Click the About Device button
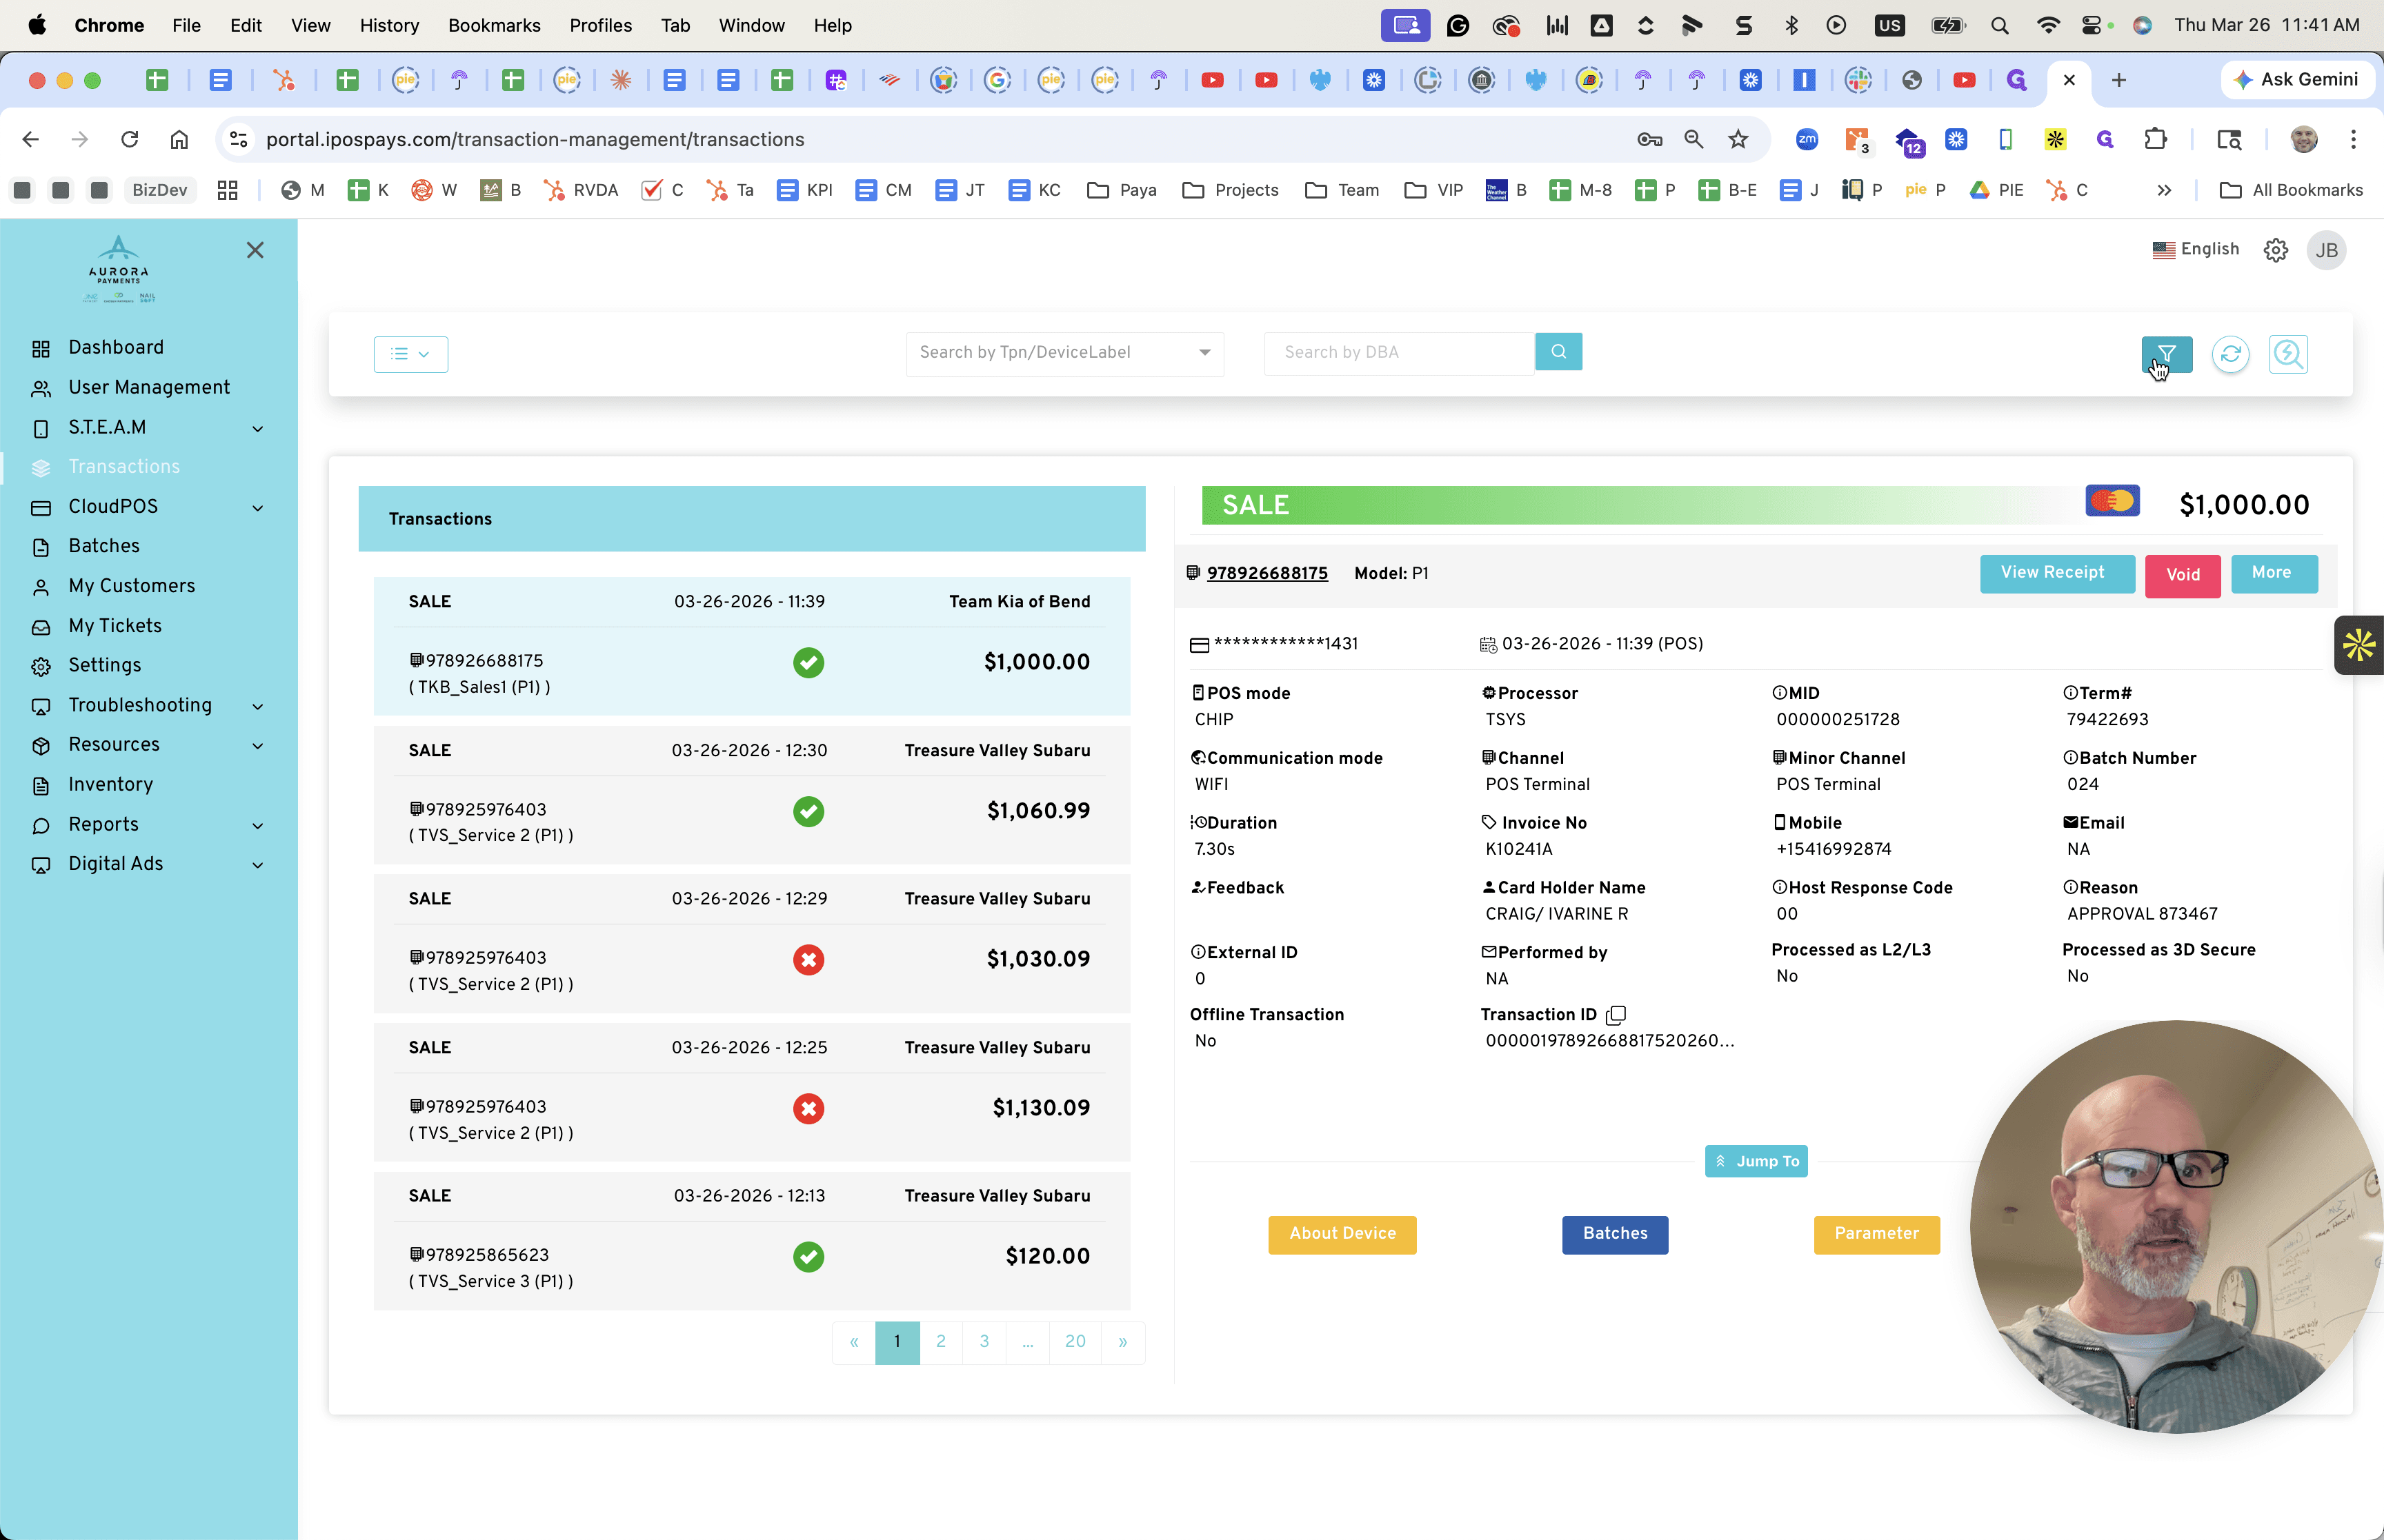The height and width of the screenshot is (1540, 2384). [1342, 1234]
